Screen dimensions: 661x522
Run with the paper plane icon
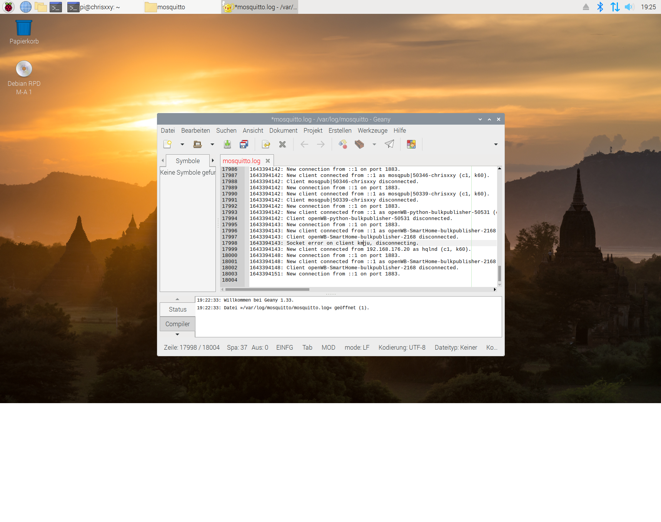coord(389,144)
